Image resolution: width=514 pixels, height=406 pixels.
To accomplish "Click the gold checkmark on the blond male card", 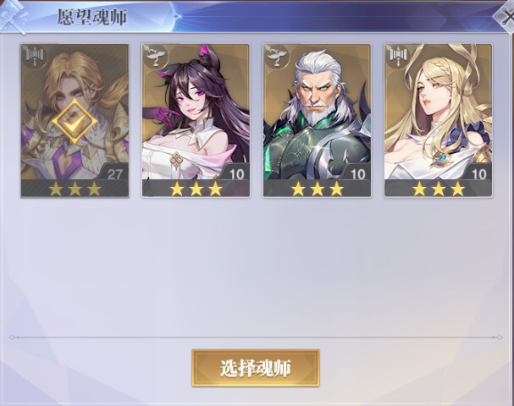I will (x=75, y=122).
